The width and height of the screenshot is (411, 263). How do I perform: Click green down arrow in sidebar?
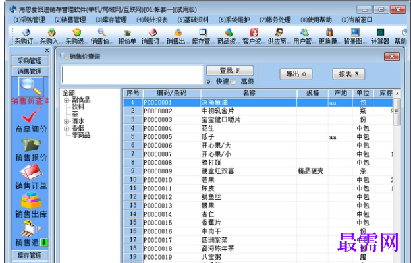coord(44,243)
